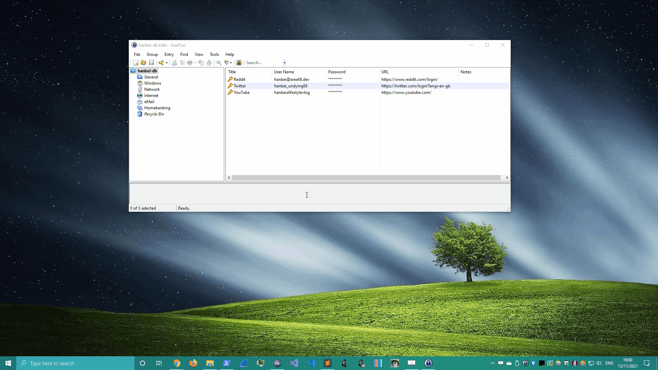The image size is (658, 370).
Task: Select the Network group
Action: 152,89
